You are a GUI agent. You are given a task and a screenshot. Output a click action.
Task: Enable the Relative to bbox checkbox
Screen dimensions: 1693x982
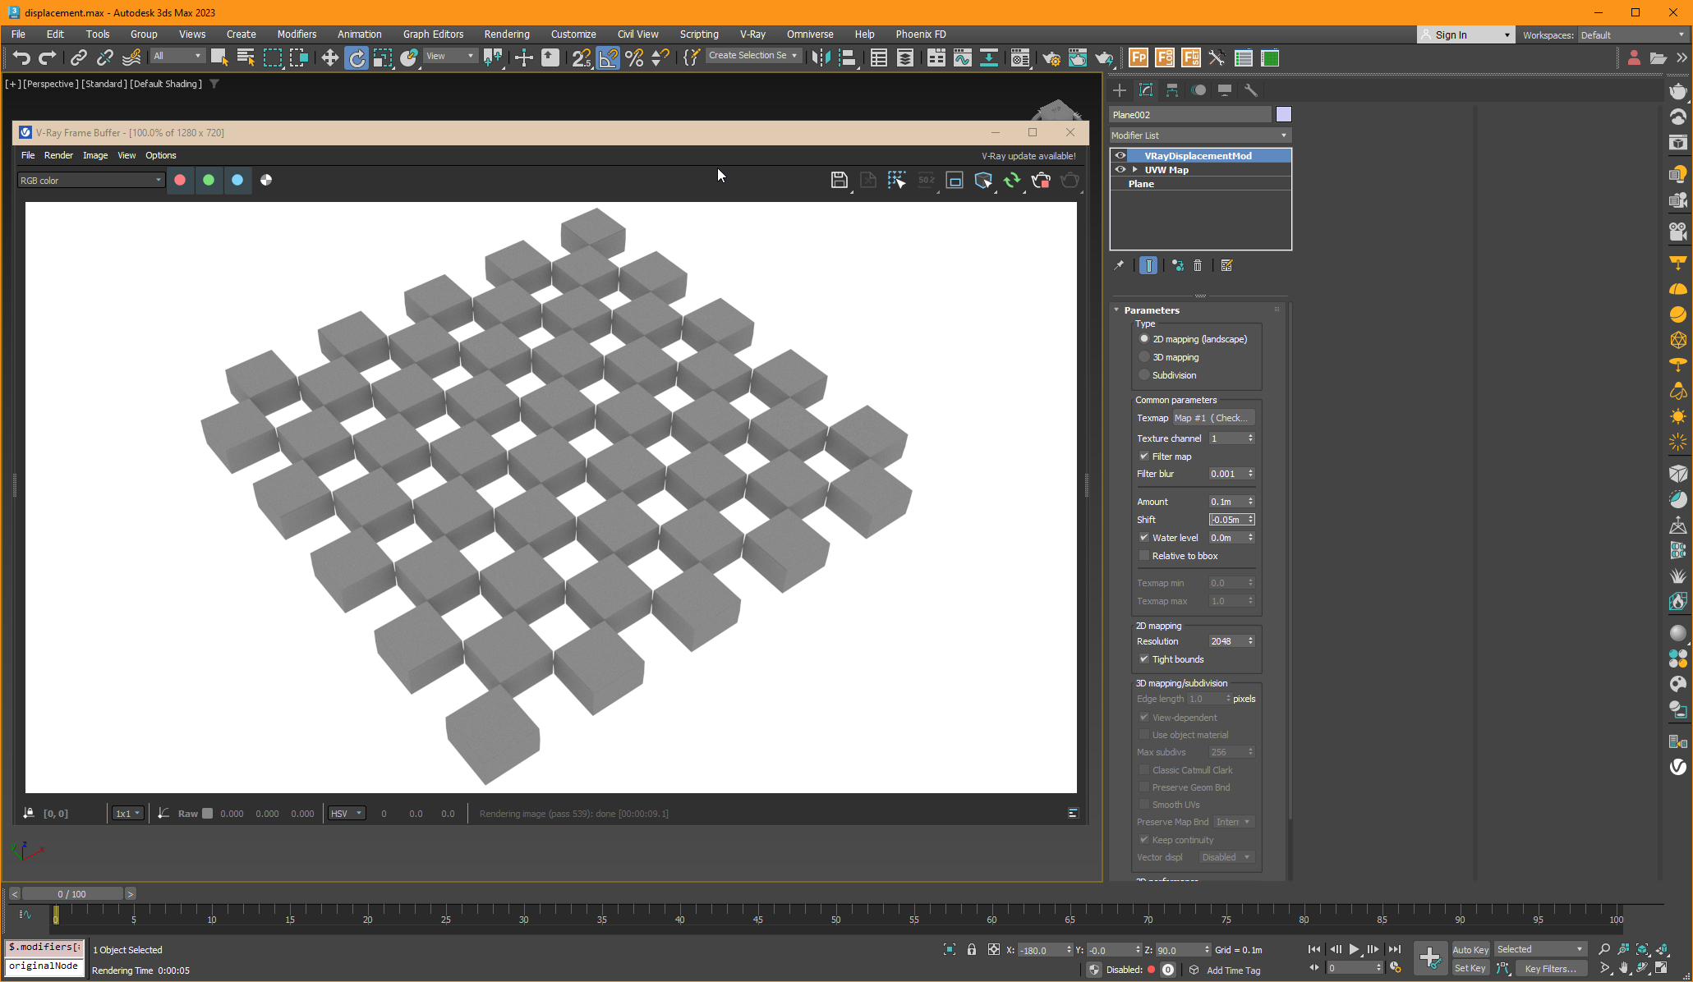click(1143, 555)
